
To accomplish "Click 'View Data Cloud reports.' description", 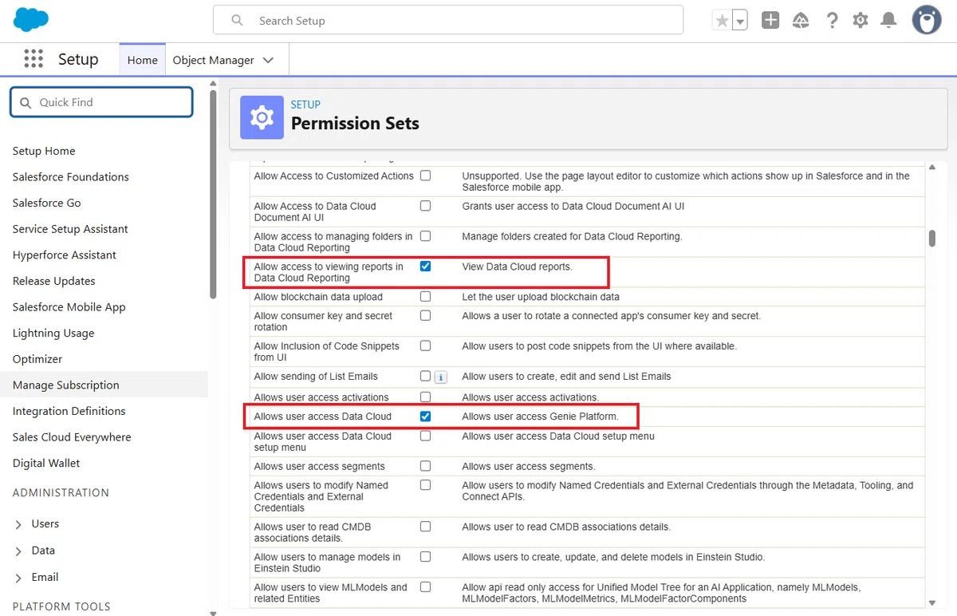I will 517,267.
